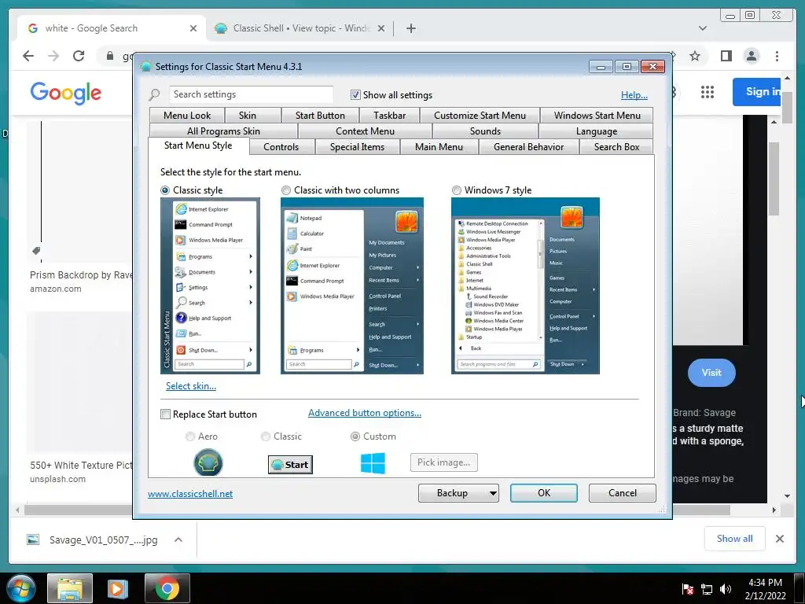The height and width of the screenshot is (604, 805).
Task: Open the Sounds tab
Action: pyautogui.click(x=485, y=131)
